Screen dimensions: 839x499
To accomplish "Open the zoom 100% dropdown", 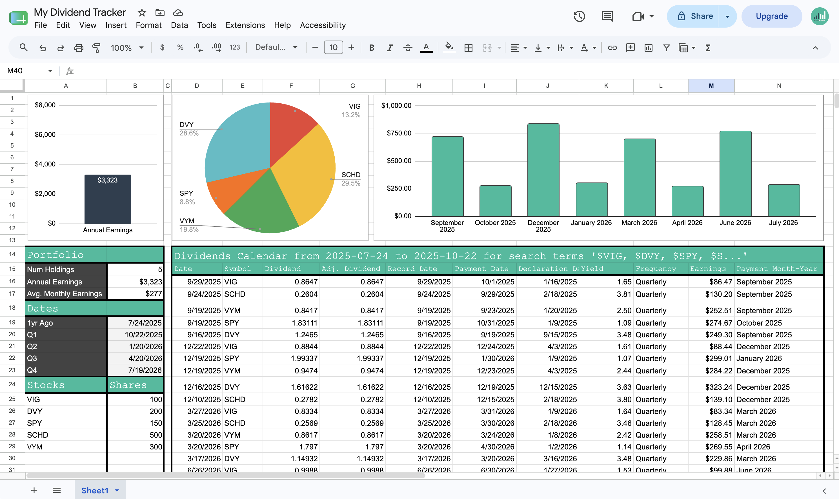I will pos(127,48).
